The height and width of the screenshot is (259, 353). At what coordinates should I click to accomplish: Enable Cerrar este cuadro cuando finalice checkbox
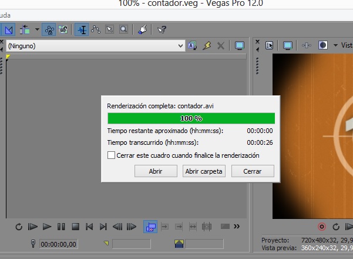111,155
